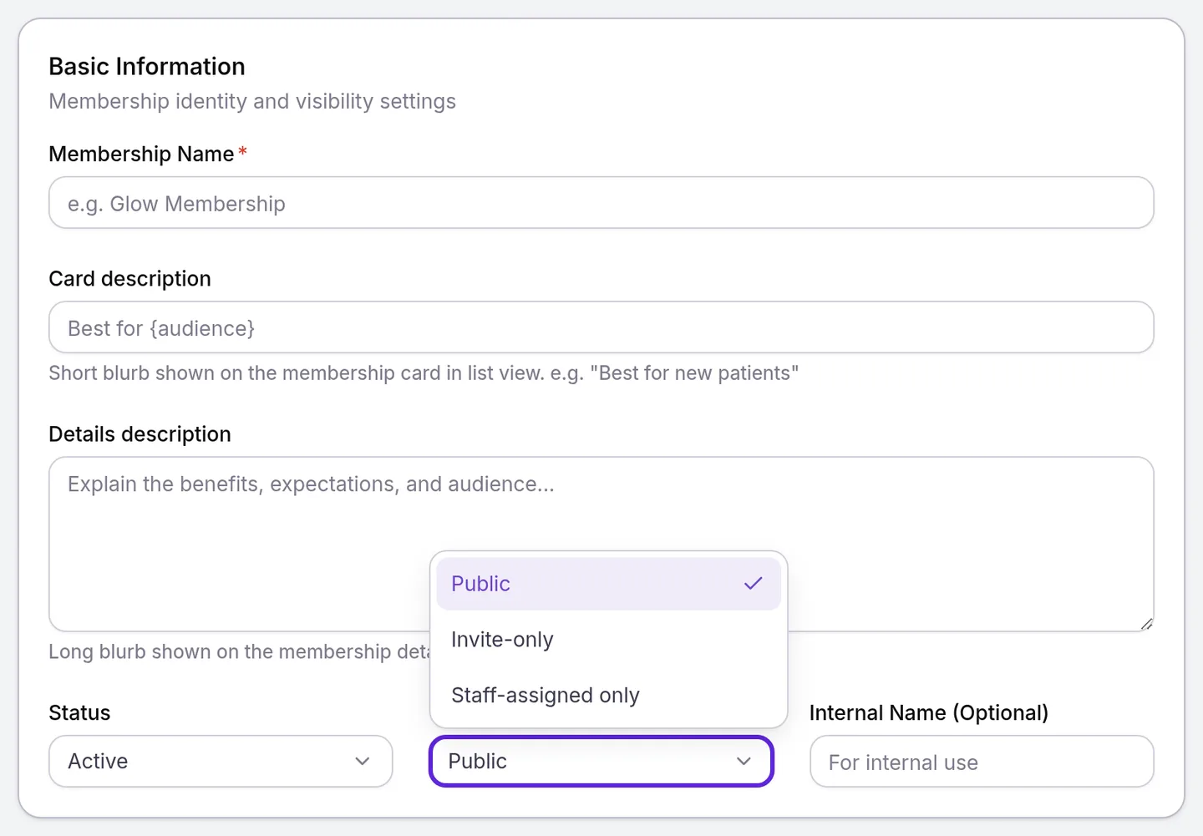
Task: Click the Membership Name label
Action: [x=141, y=155]
